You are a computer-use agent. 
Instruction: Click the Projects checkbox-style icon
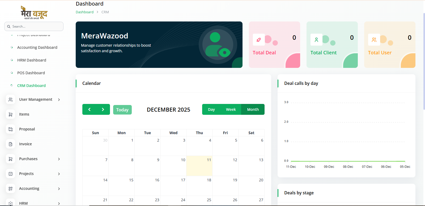(x=10, y=174)
